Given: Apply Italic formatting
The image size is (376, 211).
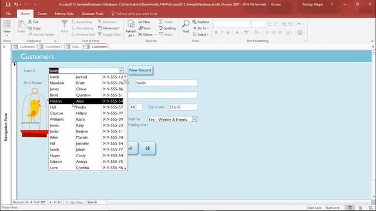Looking at the screenshot, I should (222, 32).
